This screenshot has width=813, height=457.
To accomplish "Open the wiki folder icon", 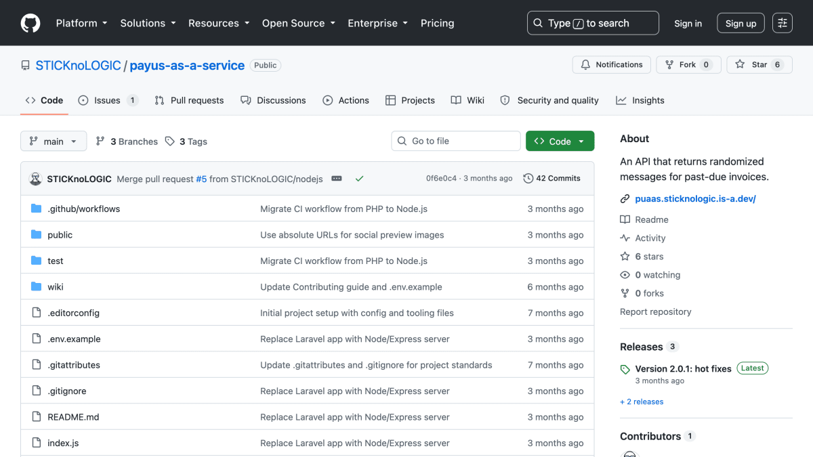I will (37, 287).
